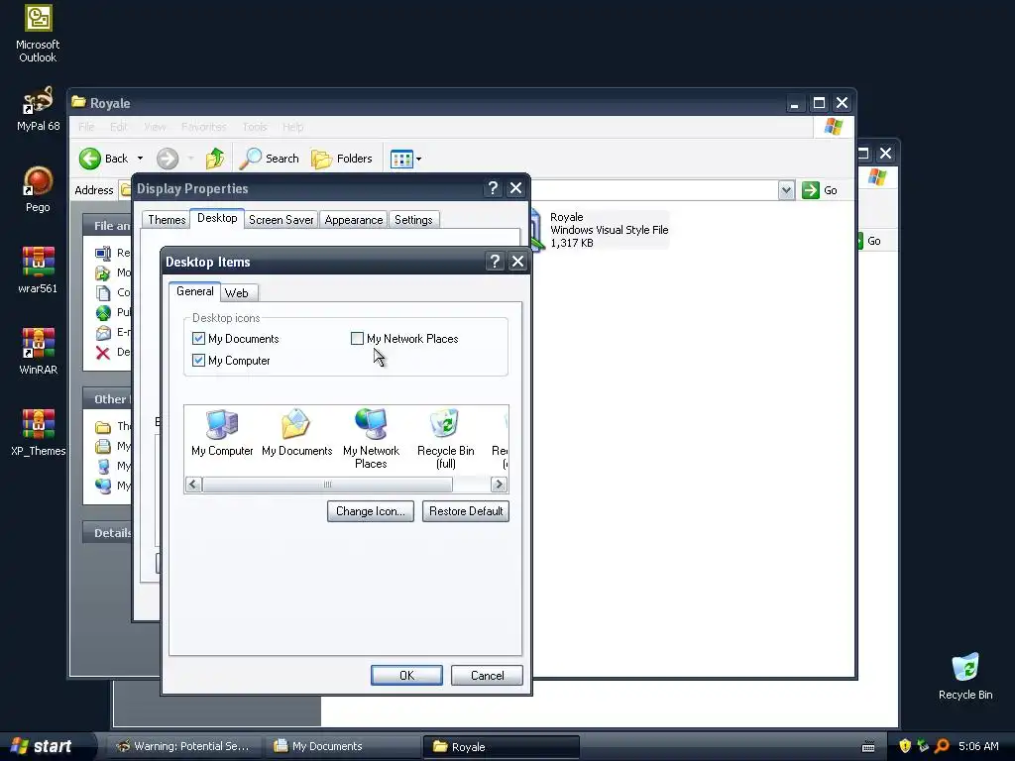
Task: Select the Royale Windows Visual Style File
Action: tap(599, 230)
